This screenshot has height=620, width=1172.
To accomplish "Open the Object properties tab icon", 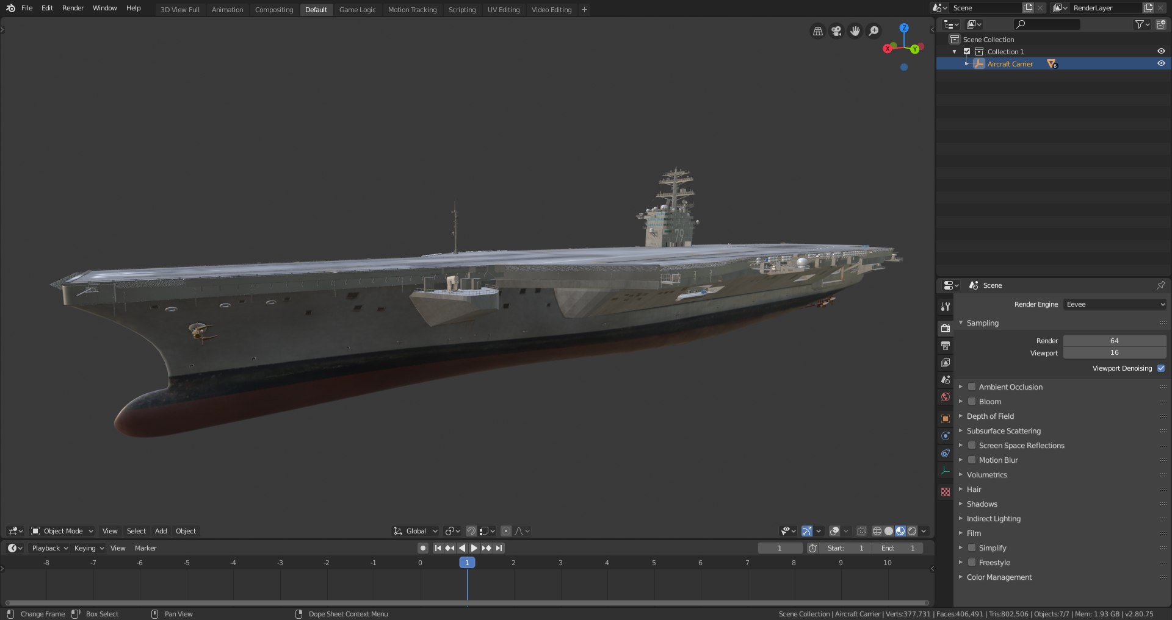I will 946,419.
